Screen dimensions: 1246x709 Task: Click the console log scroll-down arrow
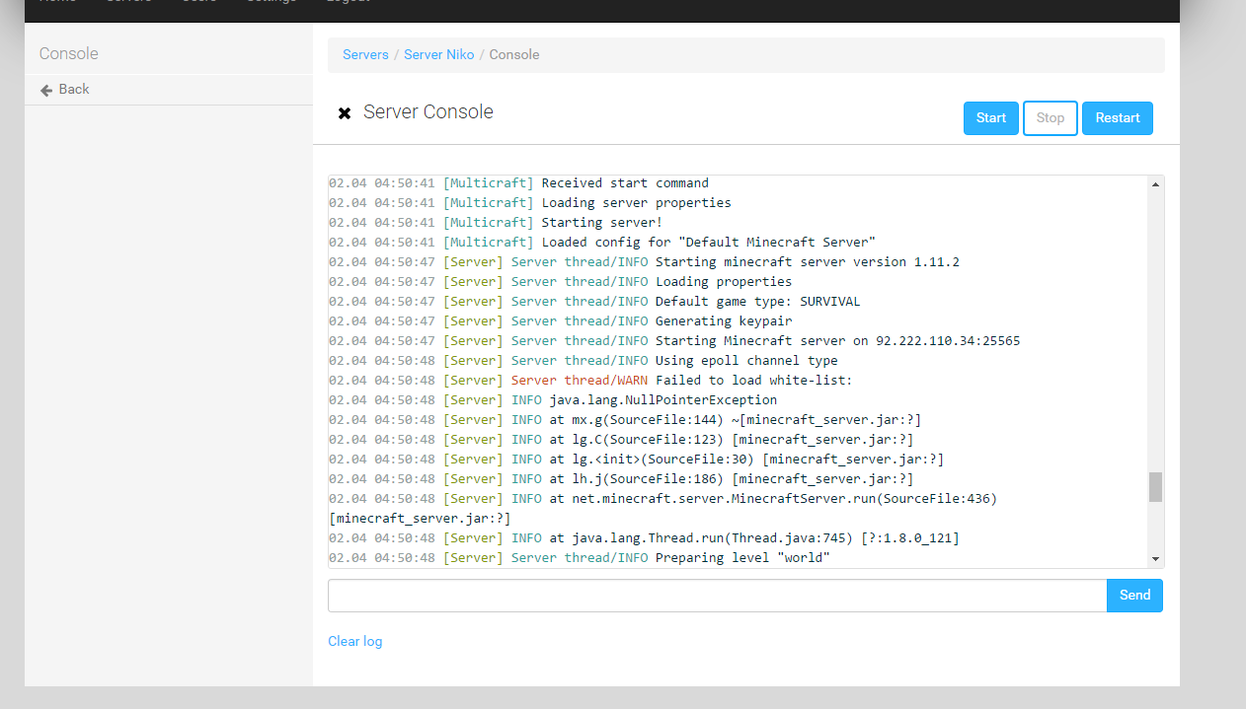(x=1155, y=559)
